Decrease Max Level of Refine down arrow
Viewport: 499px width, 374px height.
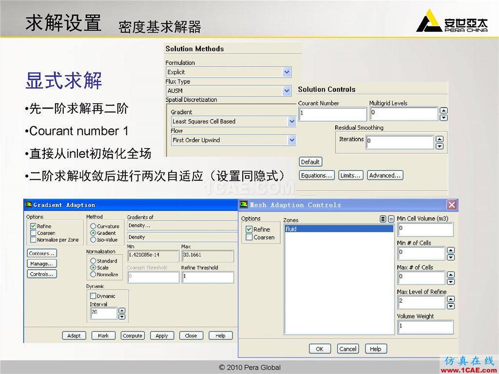coord(451,306)
